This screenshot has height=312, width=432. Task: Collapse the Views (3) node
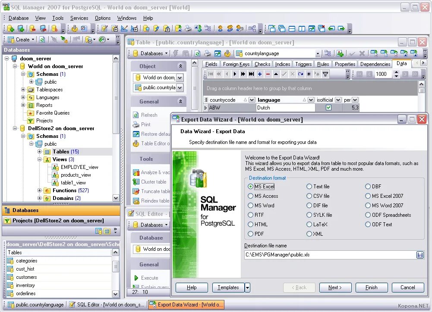pyautogui.click(x=39, y=159)
